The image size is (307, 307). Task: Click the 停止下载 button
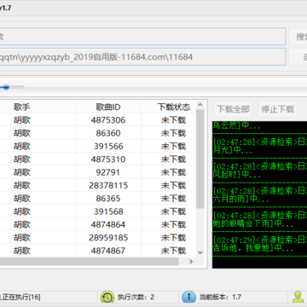coord(277,109)
